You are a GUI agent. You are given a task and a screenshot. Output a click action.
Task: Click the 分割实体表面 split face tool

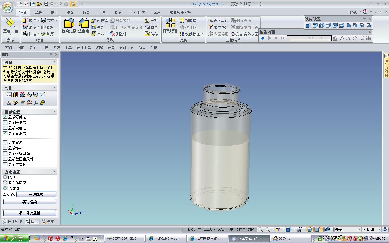pos(245,34)
